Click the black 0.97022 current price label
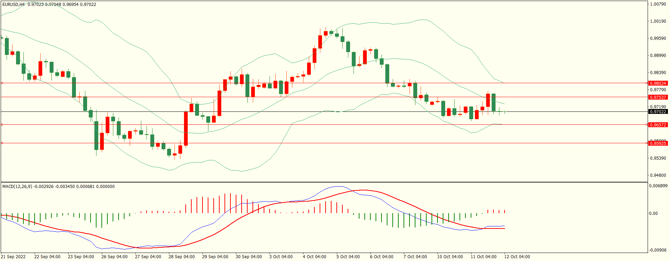 pos(658,111)
